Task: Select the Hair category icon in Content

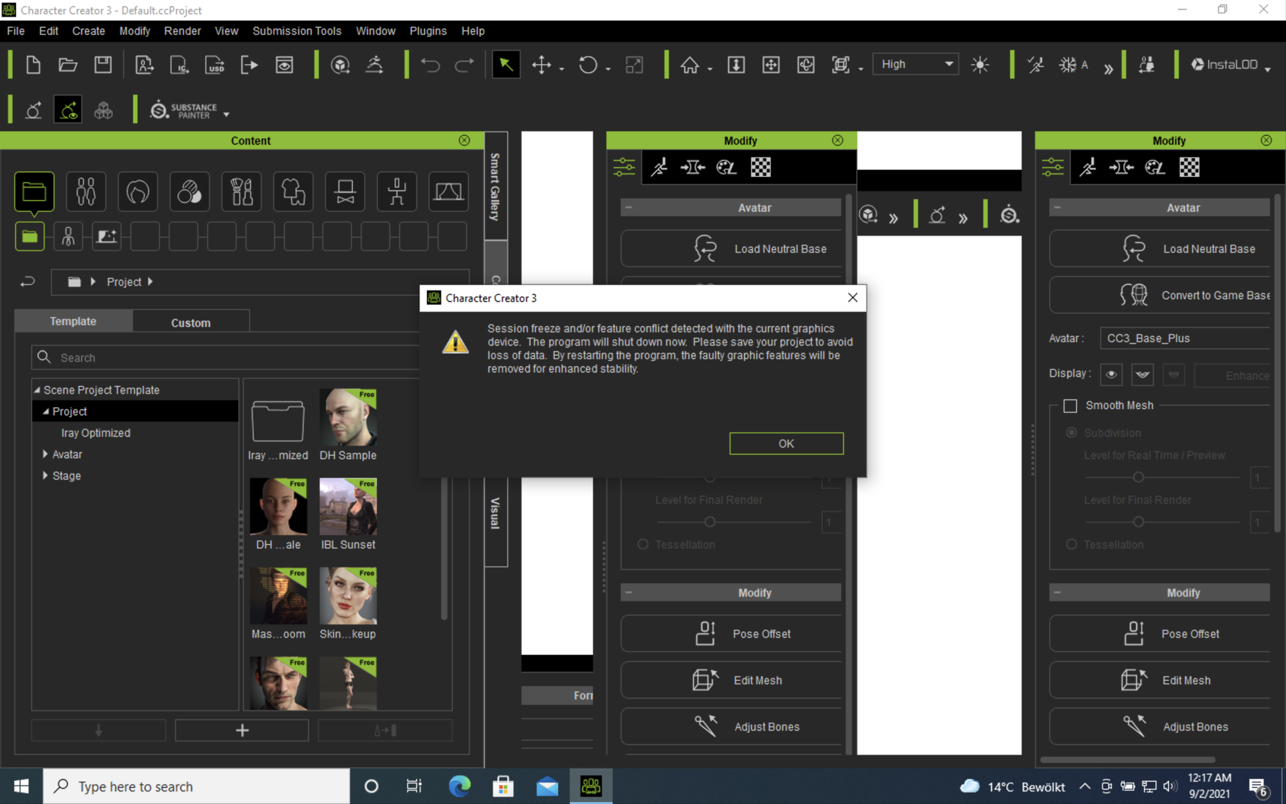Action: (138, 192)
